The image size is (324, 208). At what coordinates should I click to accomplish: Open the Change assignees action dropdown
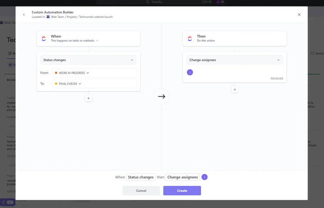pos(235,60)
